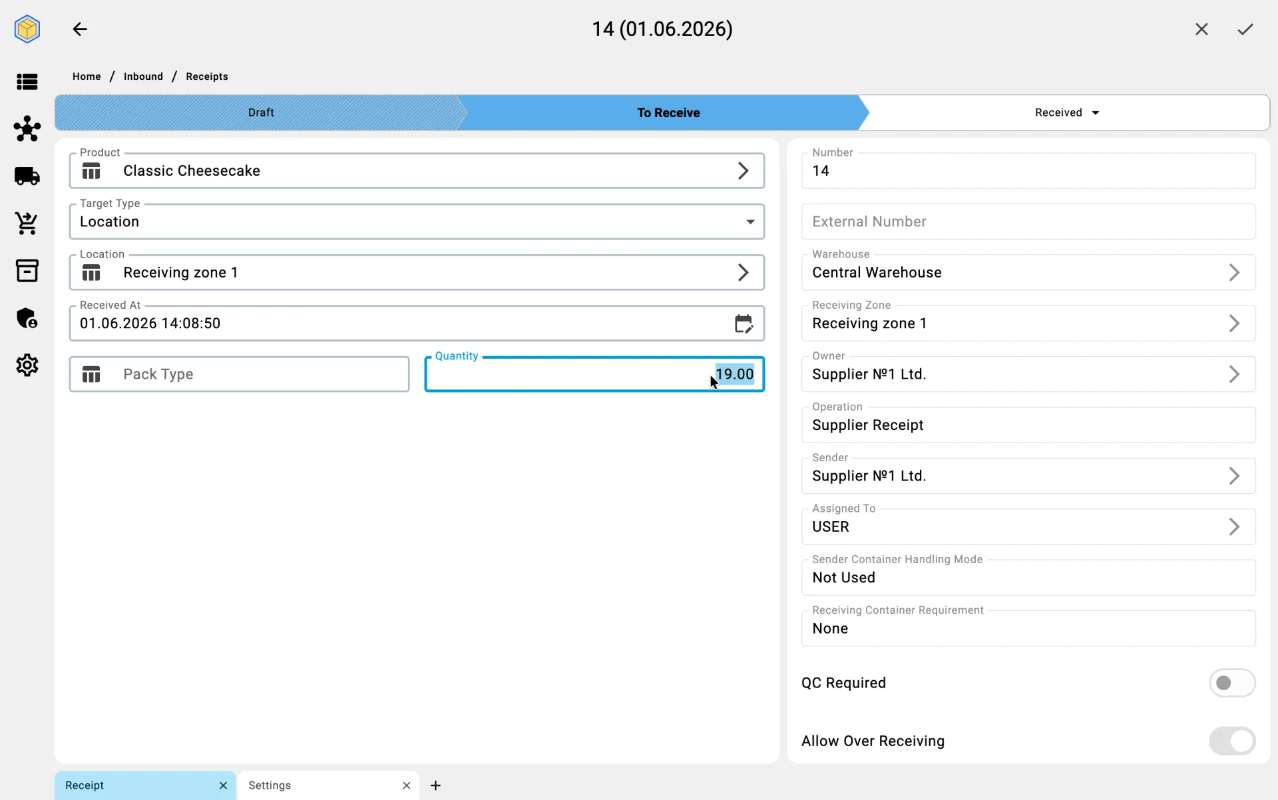The width and height of the screenshot is (1278, 800).
Task: Toggle the QC Required switch
Action: coord(1232,683)
